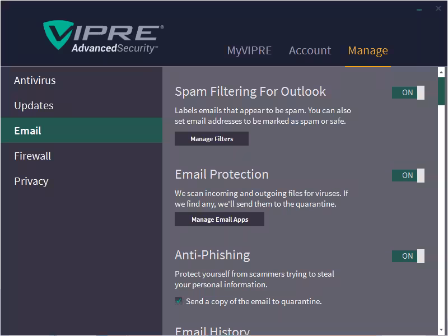Open the Account tab
Image resolution: width=448 pixels, height=336 pixels.
click(310, 50)
